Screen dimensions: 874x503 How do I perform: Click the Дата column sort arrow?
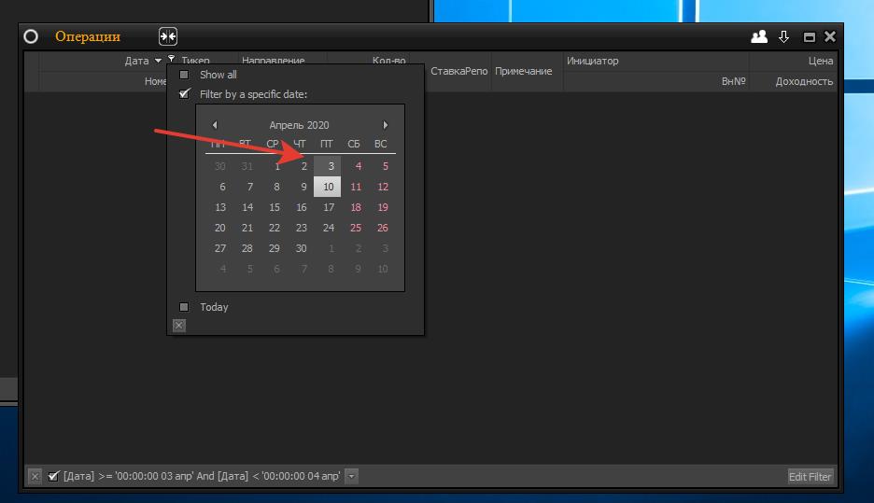pyautogui.click(x=158, y=61)
